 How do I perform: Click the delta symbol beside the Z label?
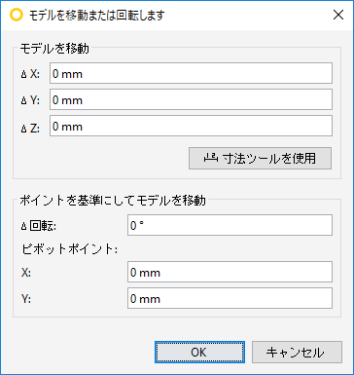[x=23, y=129]
